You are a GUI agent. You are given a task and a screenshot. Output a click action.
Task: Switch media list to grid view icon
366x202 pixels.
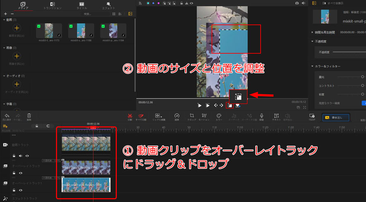point(114,14)
